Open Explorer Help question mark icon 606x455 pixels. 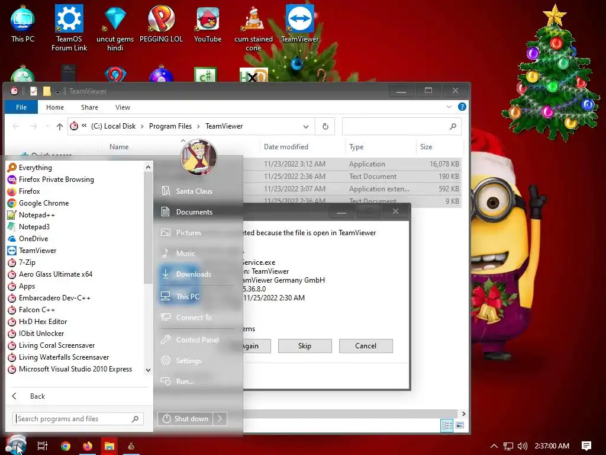pos(462,107)
